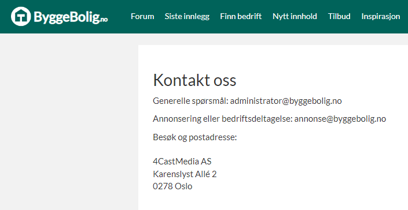
Task: Select Nytt innhold in navigation
Action: (x=295, y=16)
